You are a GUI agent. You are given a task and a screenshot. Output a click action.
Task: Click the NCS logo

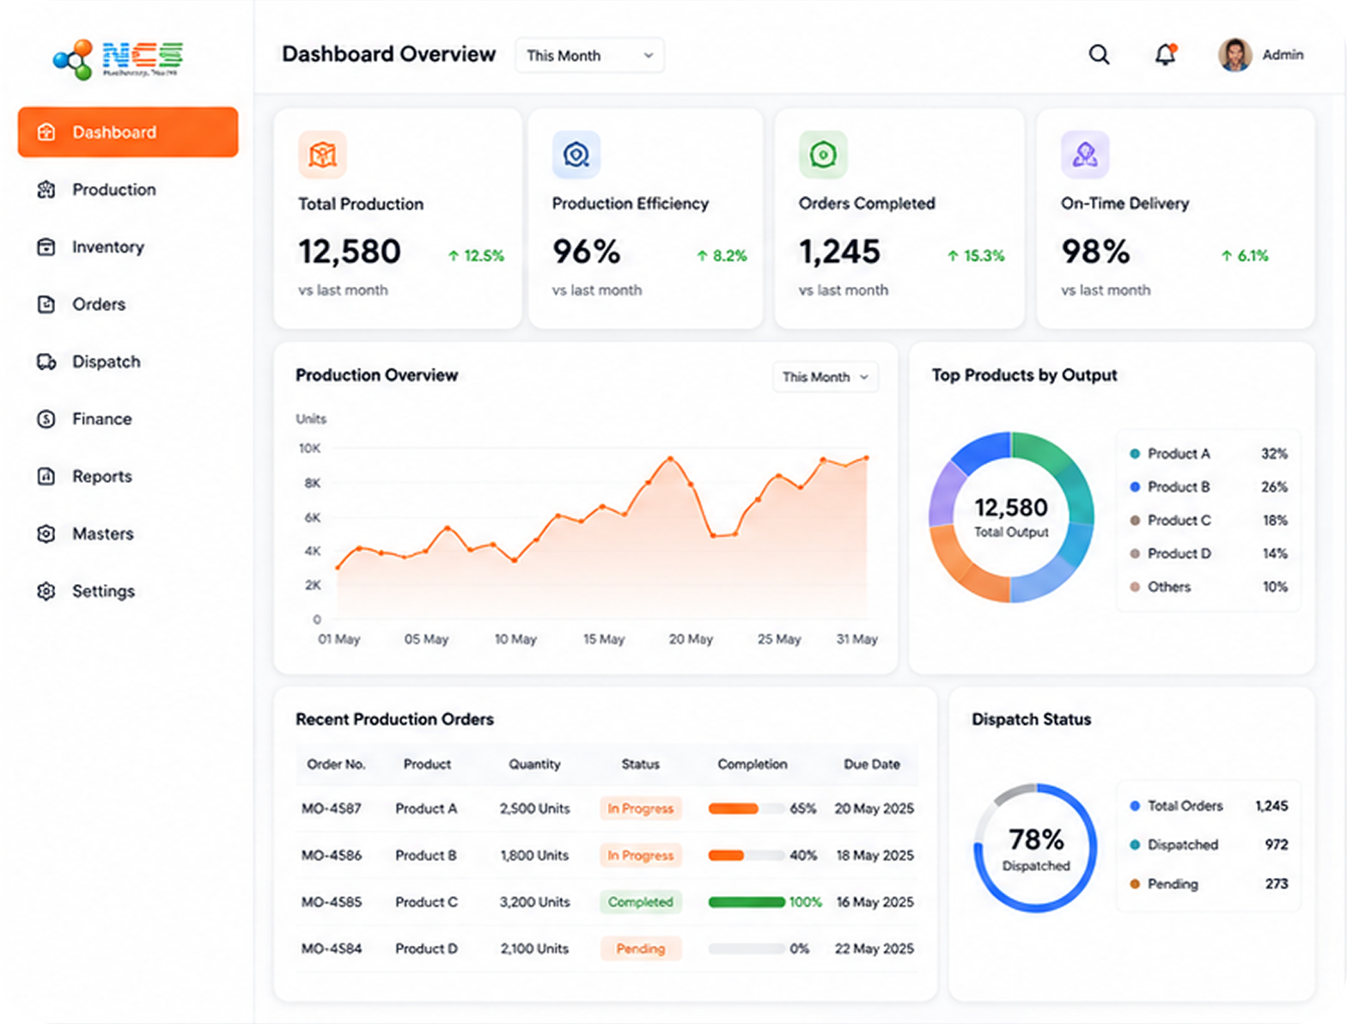pyautogui.click(x=119, y=59)
